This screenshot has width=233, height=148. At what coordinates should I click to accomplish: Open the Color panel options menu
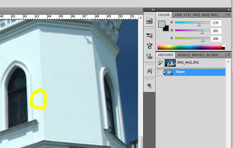pyautogui.click(x=228, y=15)
